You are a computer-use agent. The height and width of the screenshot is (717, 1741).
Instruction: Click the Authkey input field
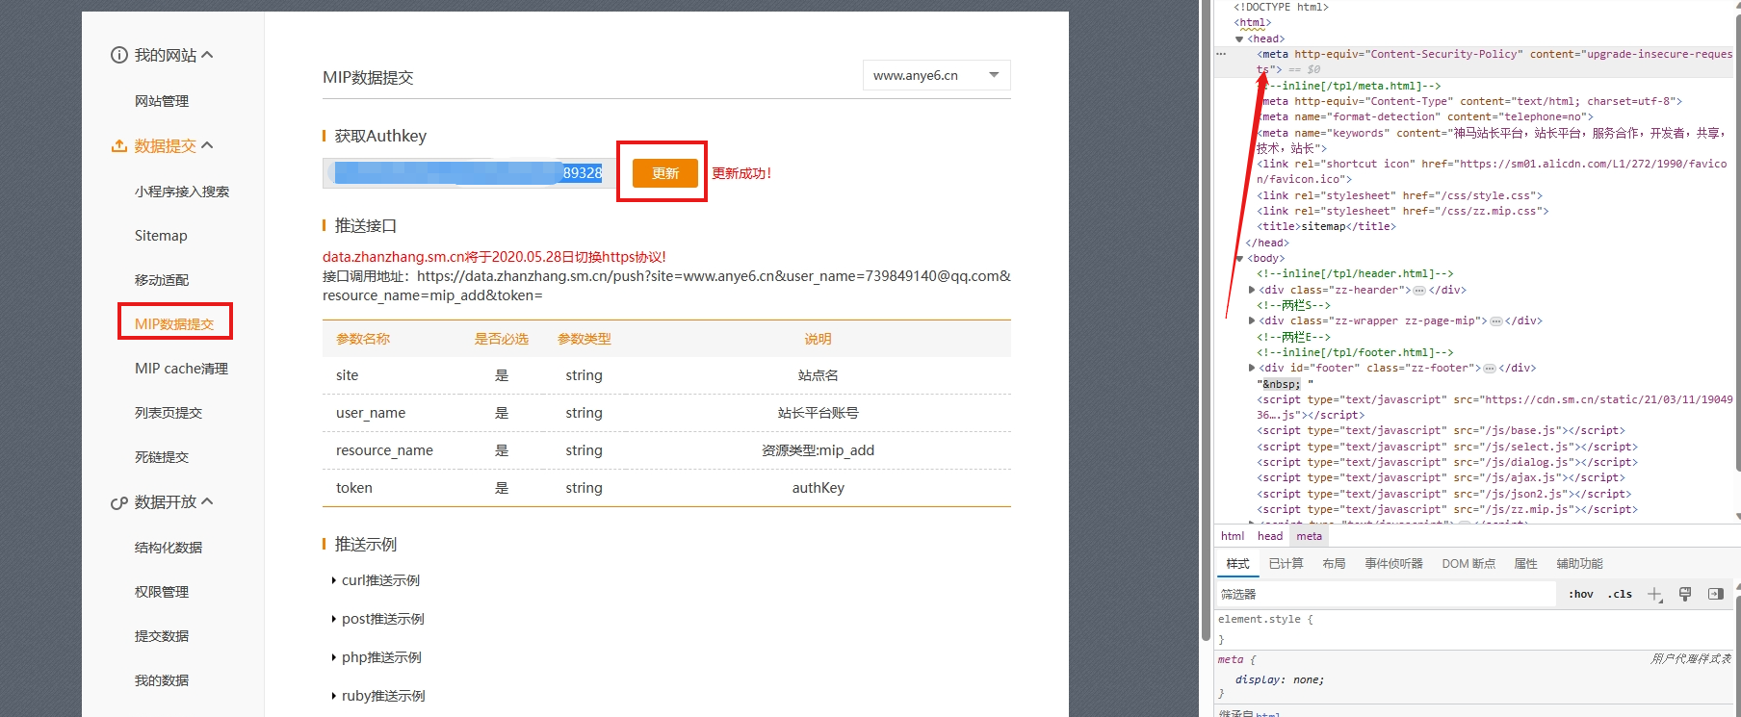(x=469, y=173)
